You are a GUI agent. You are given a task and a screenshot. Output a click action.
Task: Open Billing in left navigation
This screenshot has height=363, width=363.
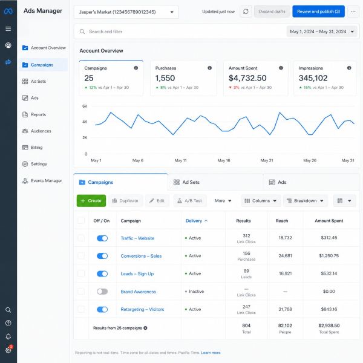(x=44, y=148)
